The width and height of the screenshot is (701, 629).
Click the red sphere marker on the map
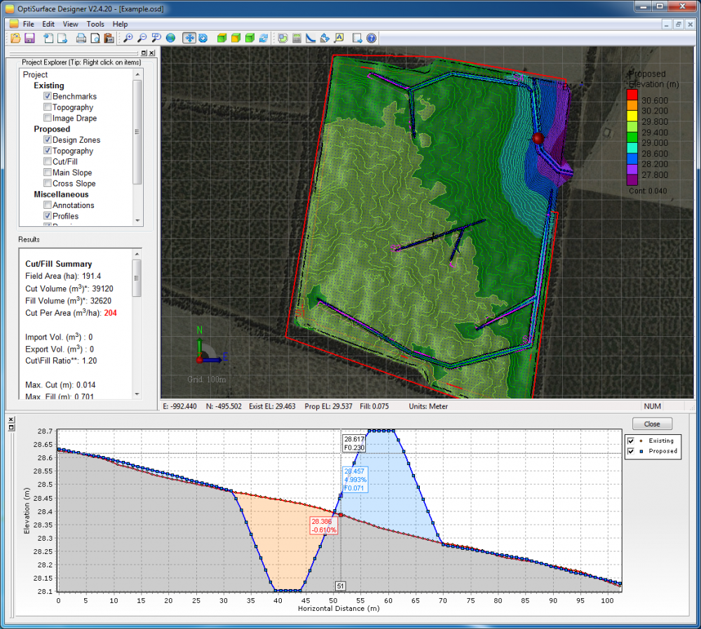tap(538, 139)
